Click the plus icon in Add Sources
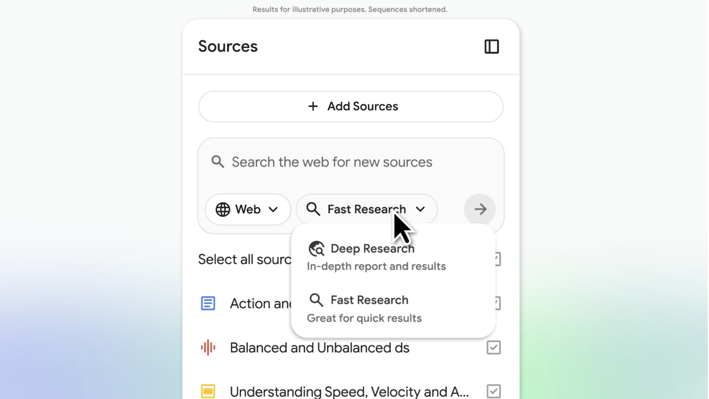 click(313, 107)
